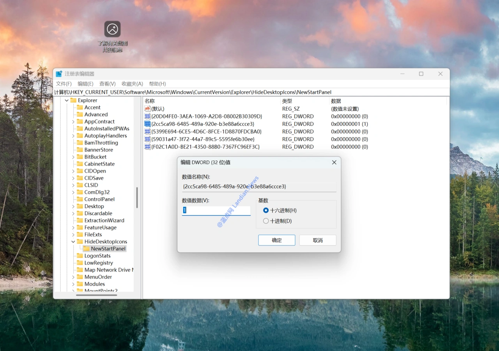This screenshot has width=499, height=351.
Task: Open the 文件(F) menu
Action: pos(64,84)
